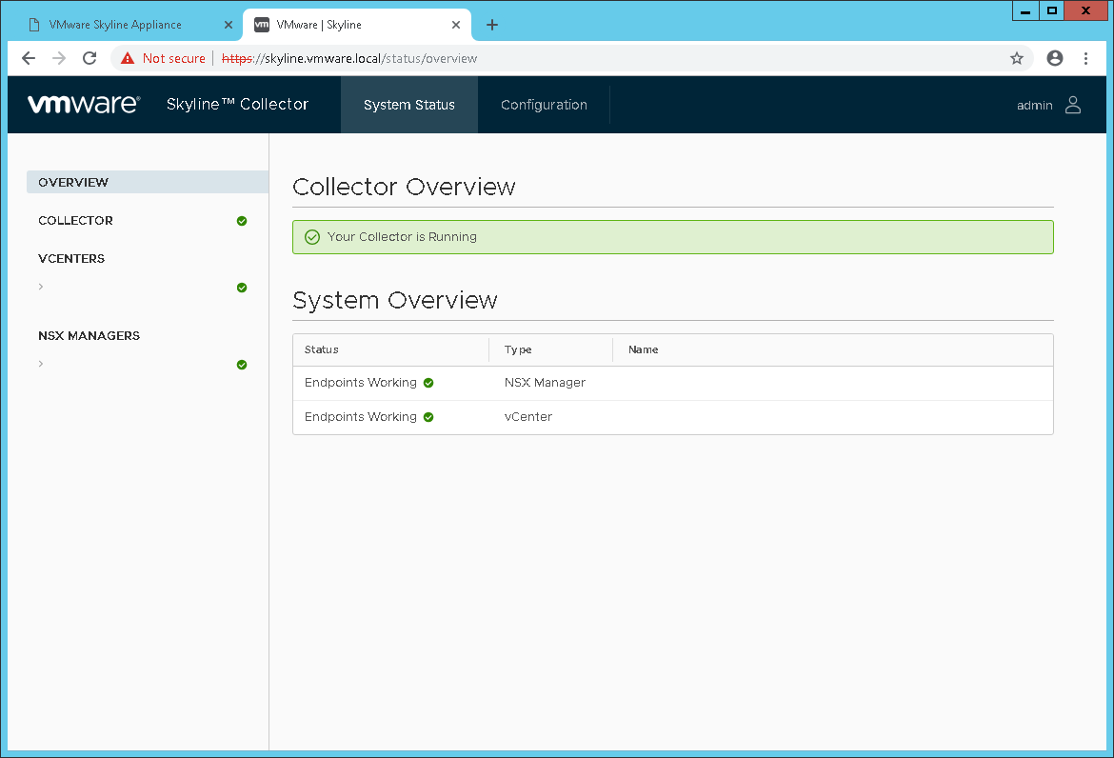Image resolution: width=1114 pixels, height=758 pixels.
Task: Click Endpoints Working in the NSX Manager row
Action: point(360,382)
